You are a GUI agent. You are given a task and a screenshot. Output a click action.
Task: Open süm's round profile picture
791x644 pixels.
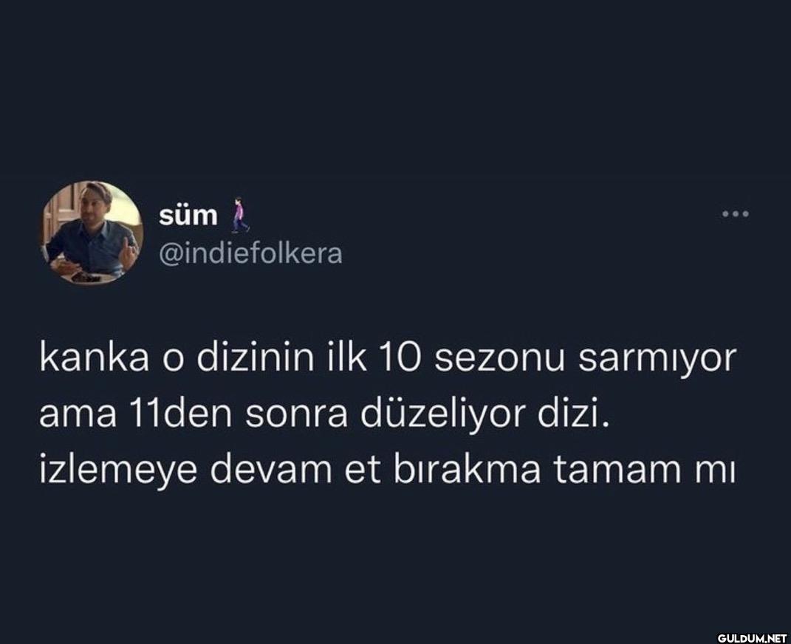[92, 233]
